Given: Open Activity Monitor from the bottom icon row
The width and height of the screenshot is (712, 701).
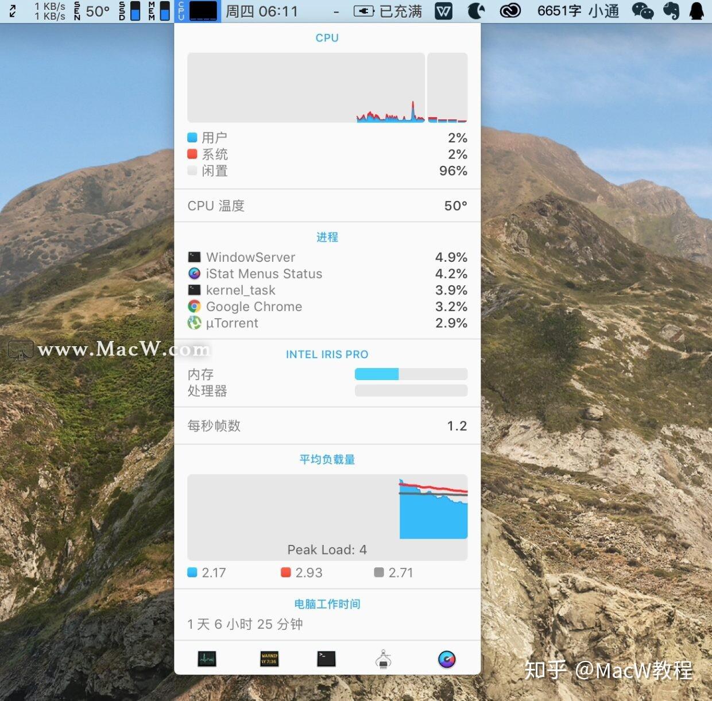Looking at the screenshot, I should tap(206, 659).
